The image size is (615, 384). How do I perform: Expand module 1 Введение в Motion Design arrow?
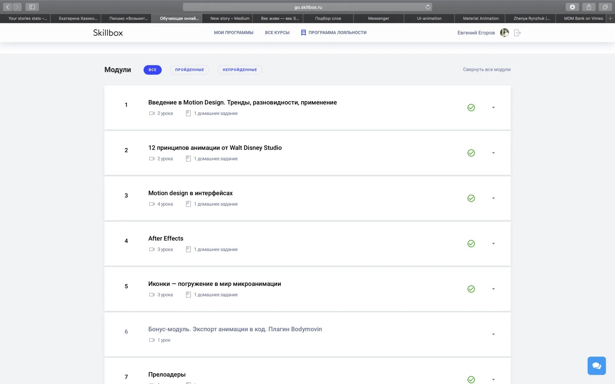[493, 108]
